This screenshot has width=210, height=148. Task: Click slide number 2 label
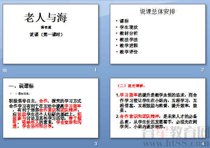pyautogui.click(x=203, y=70)
